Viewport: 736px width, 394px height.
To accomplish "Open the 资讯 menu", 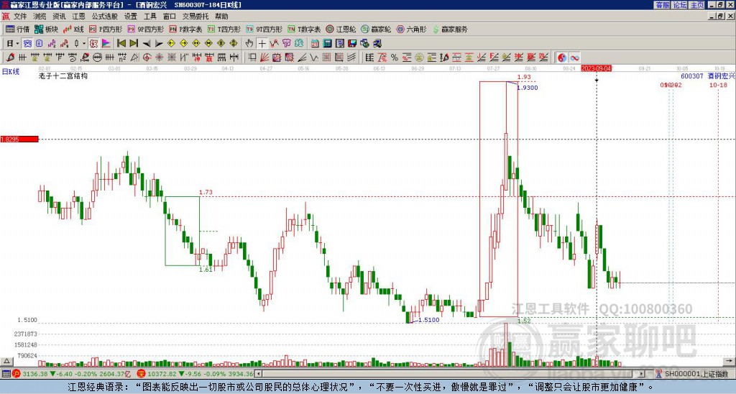I will (59, 17).
